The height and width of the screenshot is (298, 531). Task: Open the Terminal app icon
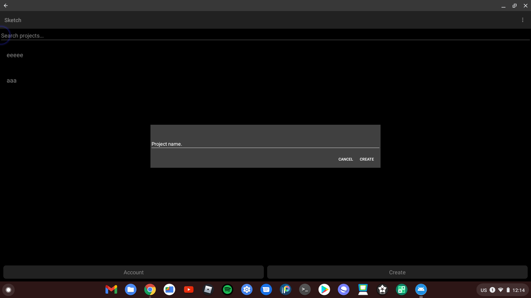tap(305, 290)
